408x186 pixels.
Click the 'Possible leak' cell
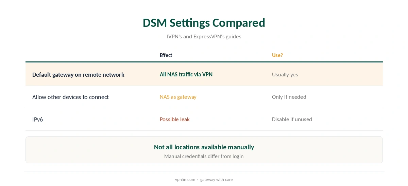[175, 119]
